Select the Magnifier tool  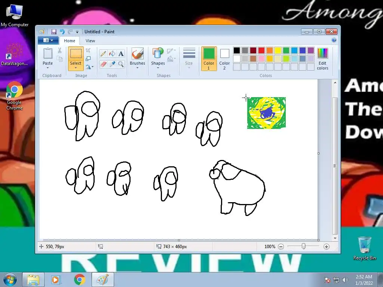point(121,64)
